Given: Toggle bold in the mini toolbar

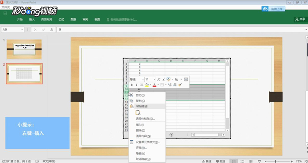Looking at the screenshot, I should 132,85.
